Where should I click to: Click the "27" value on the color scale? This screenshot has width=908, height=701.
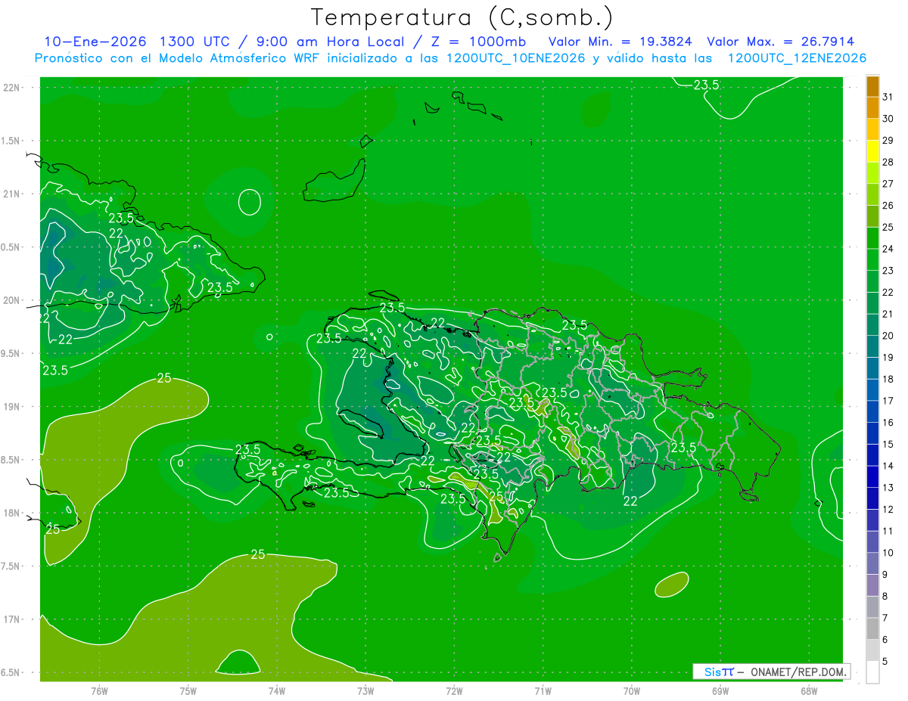tap(888, 184)
